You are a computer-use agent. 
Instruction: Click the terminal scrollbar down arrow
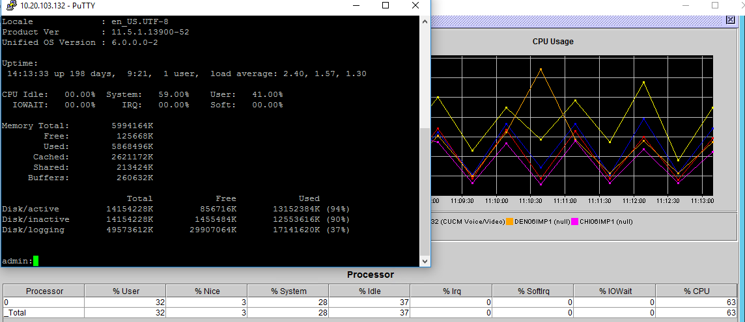click(x=425, y=261)
